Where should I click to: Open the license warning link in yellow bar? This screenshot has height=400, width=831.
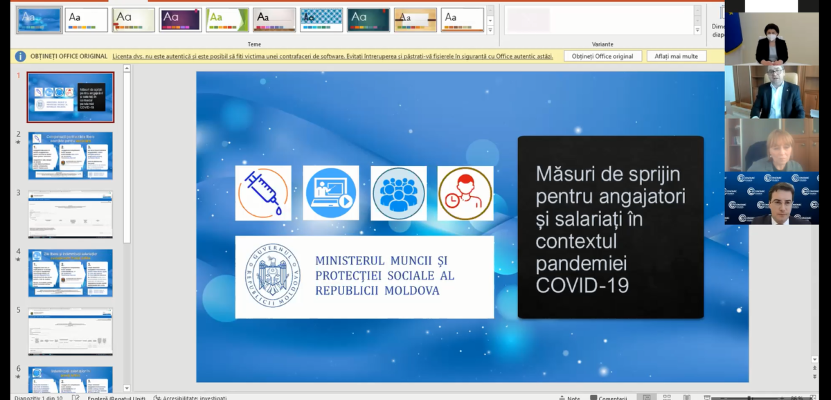(332, 56)
